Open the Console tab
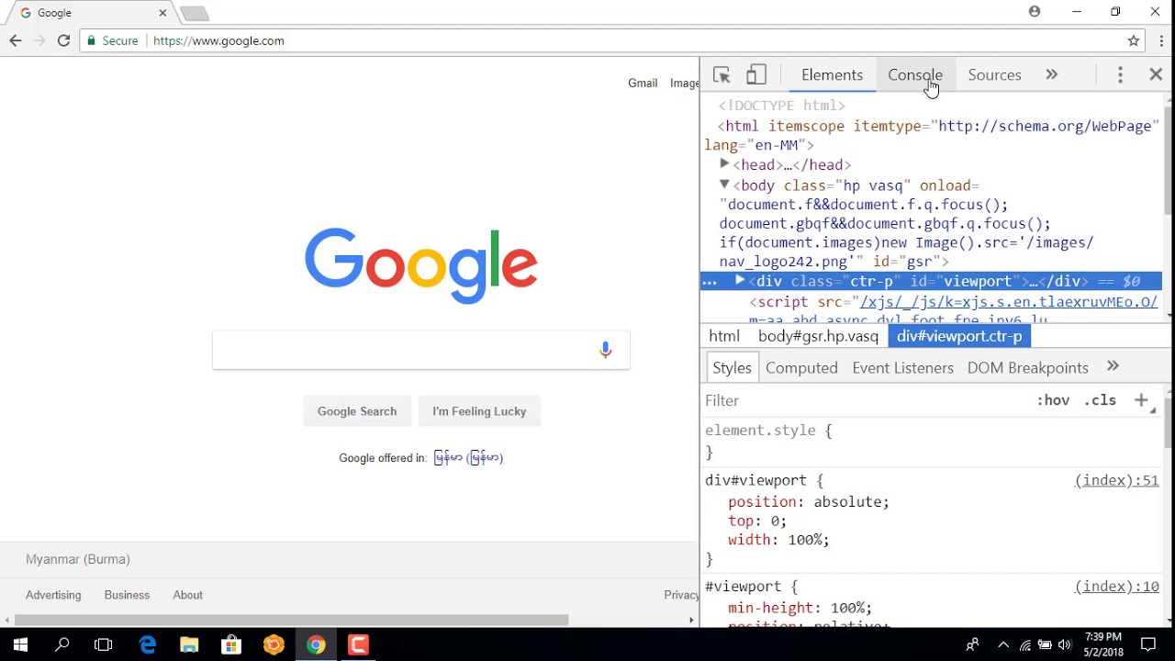Image resolution: width=1175 pixels, height=661 pixels. pos(915,75)
